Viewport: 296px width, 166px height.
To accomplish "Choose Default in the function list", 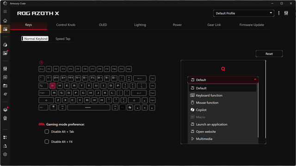I will tap(223, 88).
